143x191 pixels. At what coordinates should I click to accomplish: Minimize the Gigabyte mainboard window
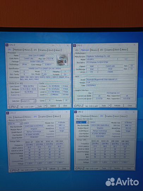[119, 45]
